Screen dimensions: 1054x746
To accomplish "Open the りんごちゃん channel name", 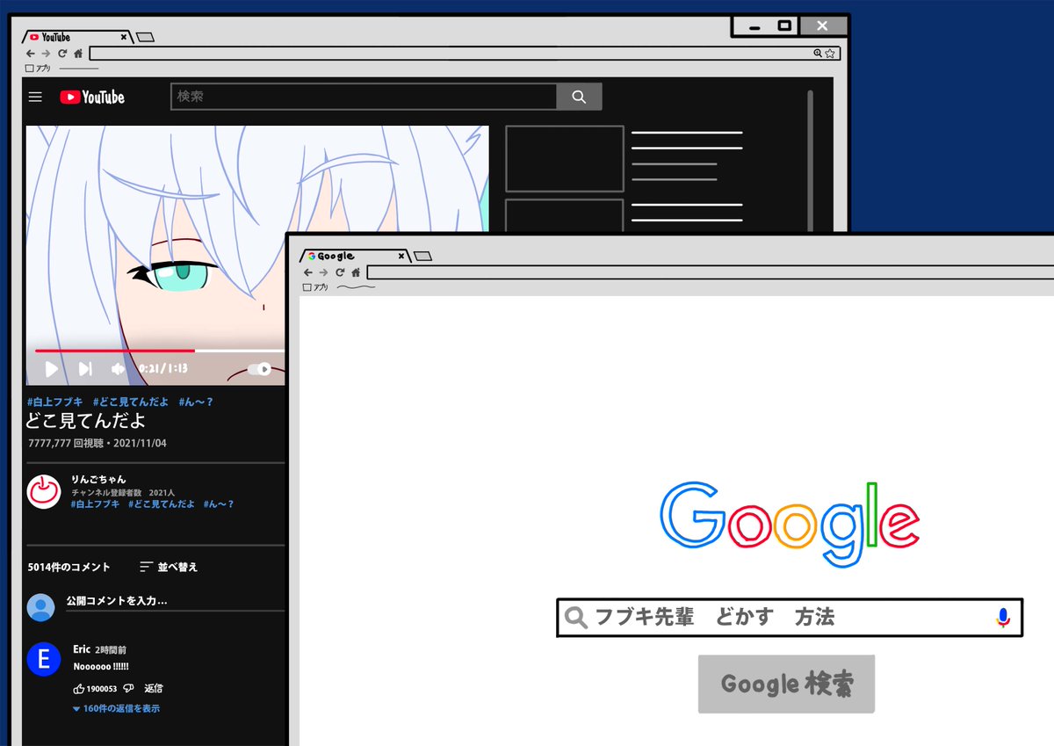I will 98,480.
